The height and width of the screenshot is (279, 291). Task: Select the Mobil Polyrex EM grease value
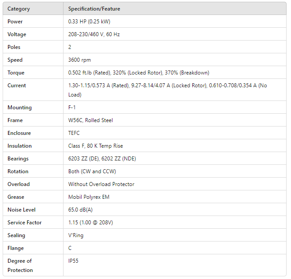[x=89, y=197]
